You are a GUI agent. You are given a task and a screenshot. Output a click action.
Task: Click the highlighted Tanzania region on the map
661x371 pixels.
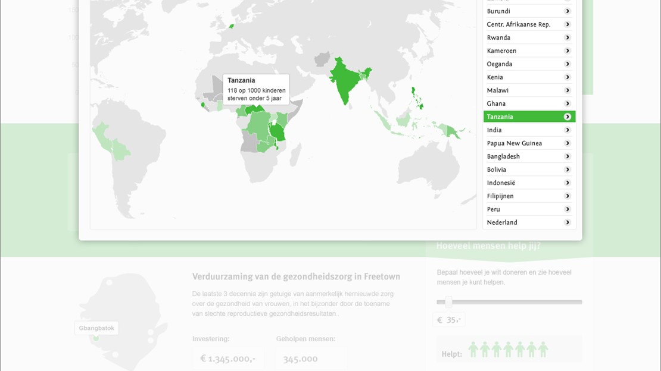[278, 132]
